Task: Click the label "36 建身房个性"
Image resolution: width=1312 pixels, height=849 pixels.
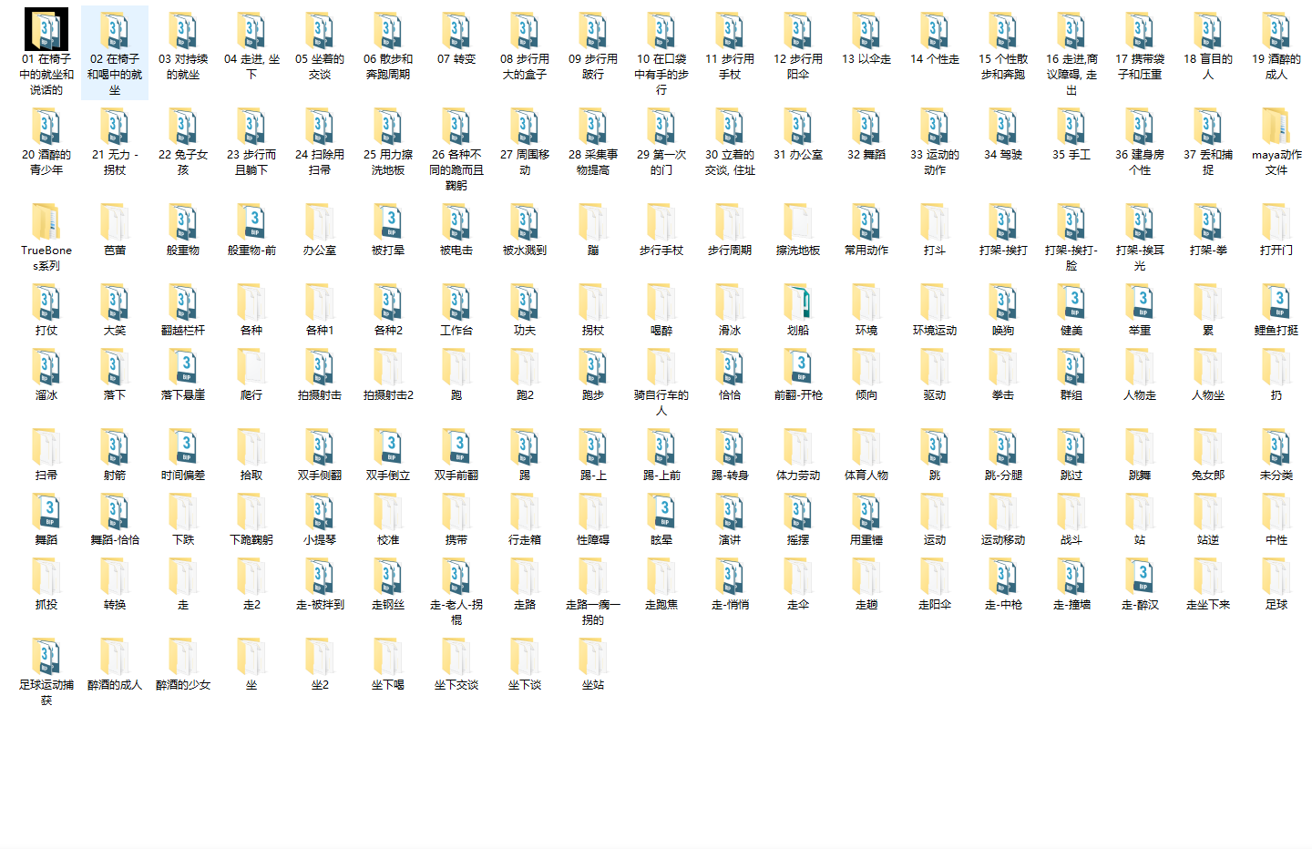Action: (x=1140, y=162)
